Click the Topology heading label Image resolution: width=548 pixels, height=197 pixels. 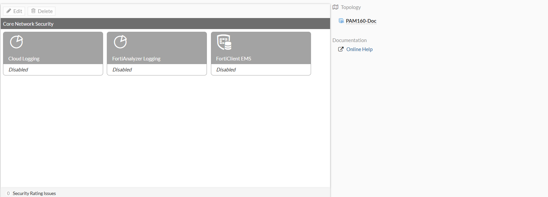click(351, 7)
